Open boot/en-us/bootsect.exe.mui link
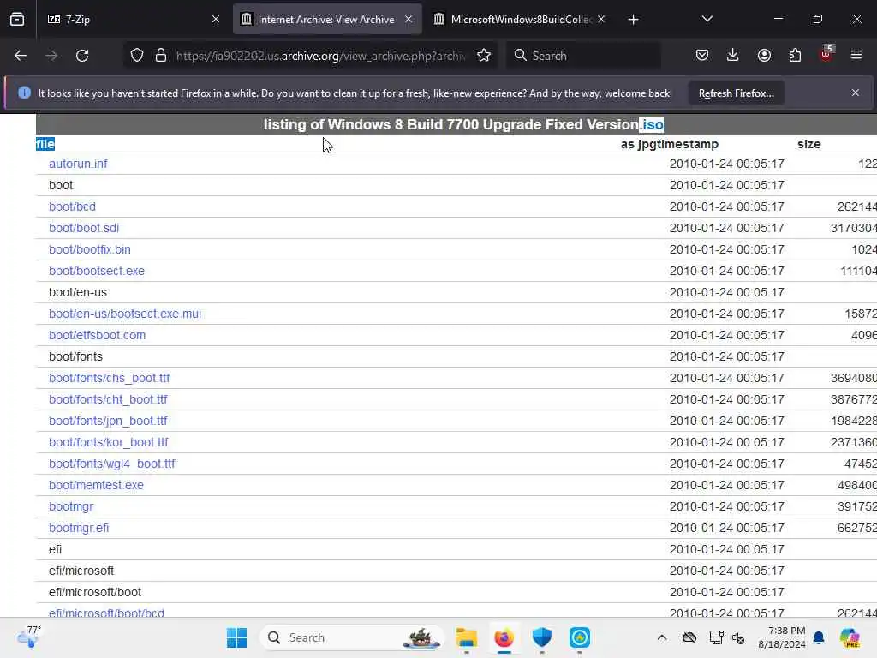877x658 pixels. [125, 314]
